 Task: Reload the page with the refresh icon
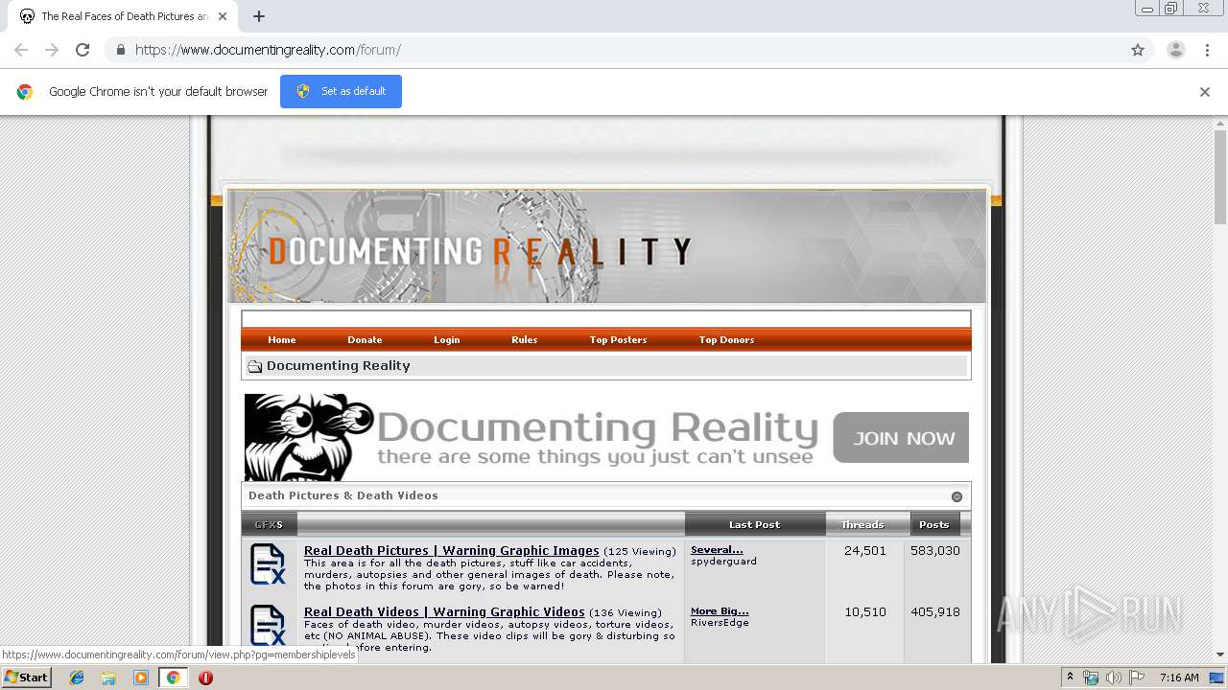click(83, 50)
